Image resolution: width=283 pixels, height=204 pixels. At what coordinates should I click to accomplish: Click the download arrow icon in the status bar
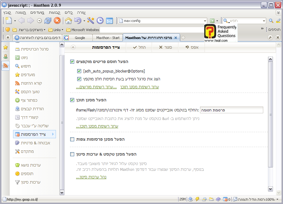tap(191, 199)
